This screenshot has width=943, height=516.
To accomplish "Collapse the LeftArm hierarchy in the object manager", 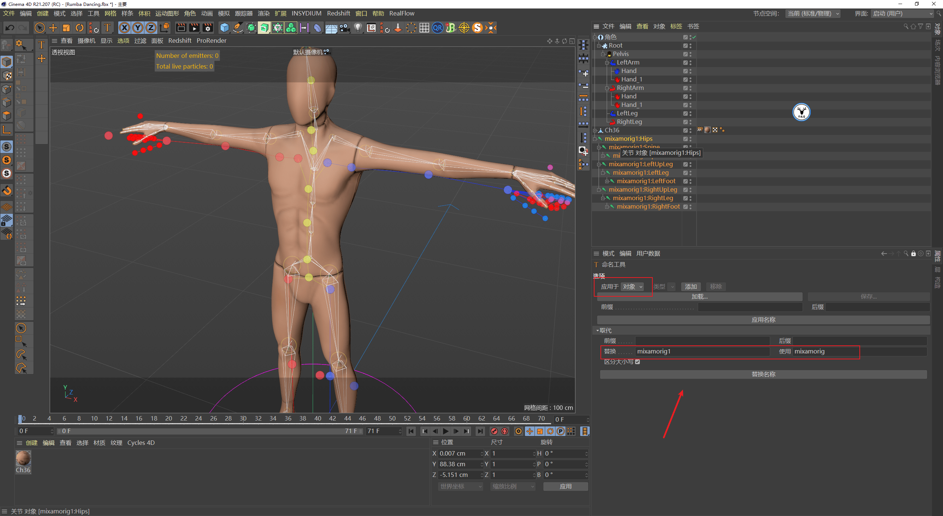I will (607, 62).
